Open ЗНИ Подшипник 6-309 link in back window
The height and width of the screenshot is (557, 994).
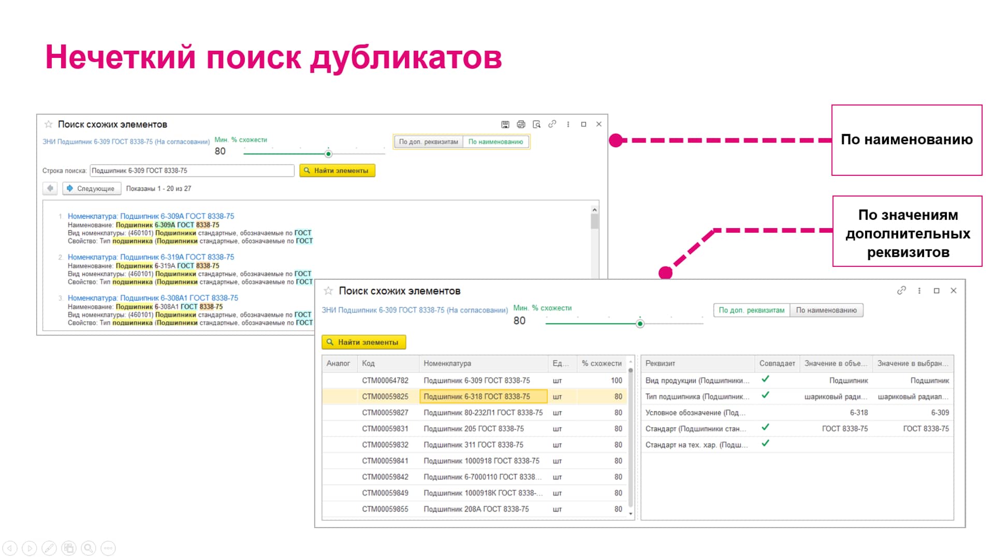[126, 142]
